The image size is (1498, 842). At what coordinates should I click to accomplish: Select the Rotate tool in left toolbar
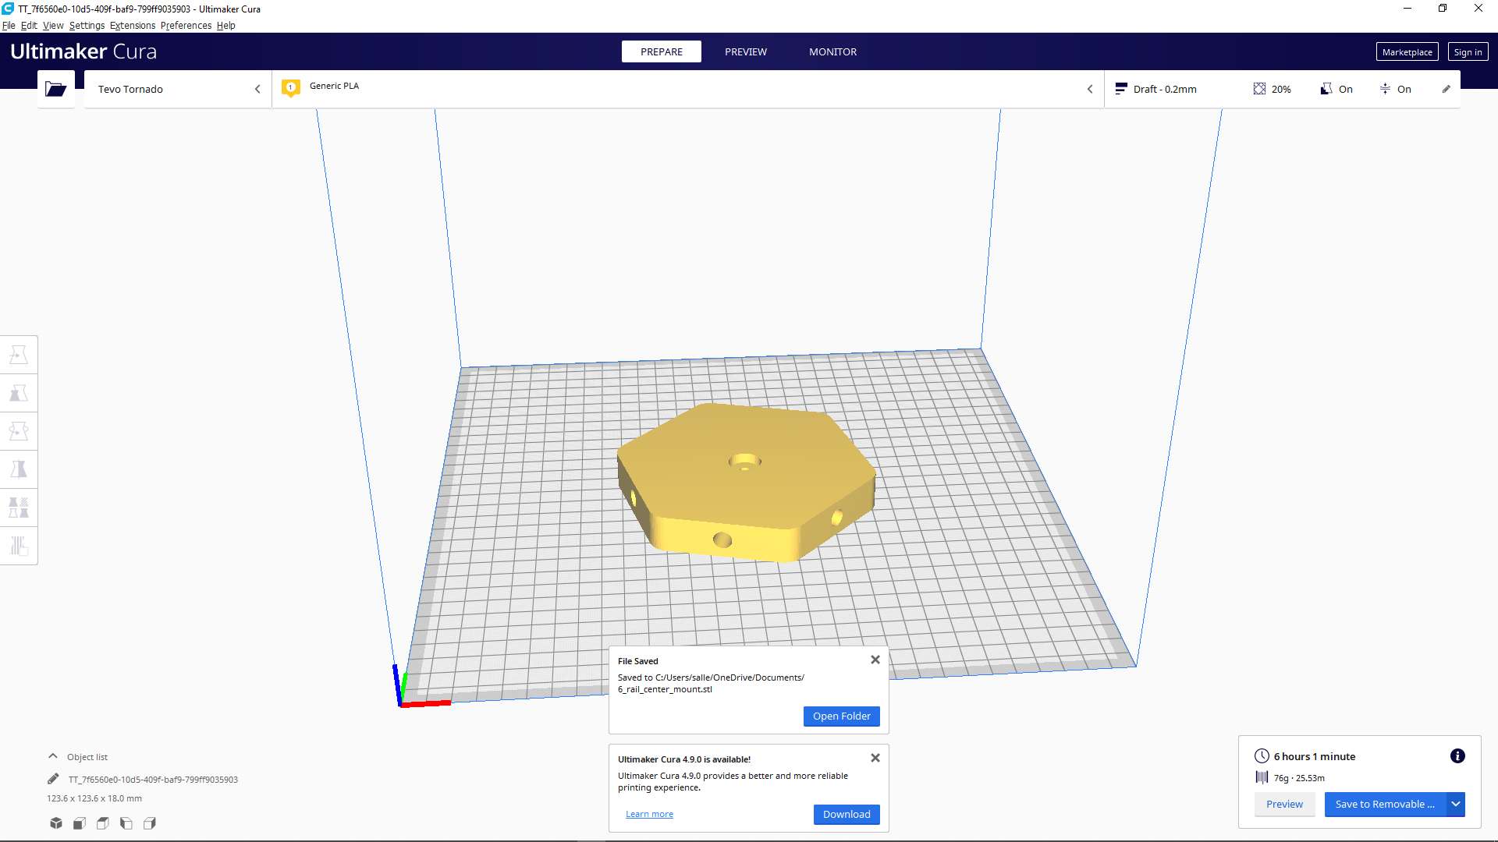click(x=19, y=431)
